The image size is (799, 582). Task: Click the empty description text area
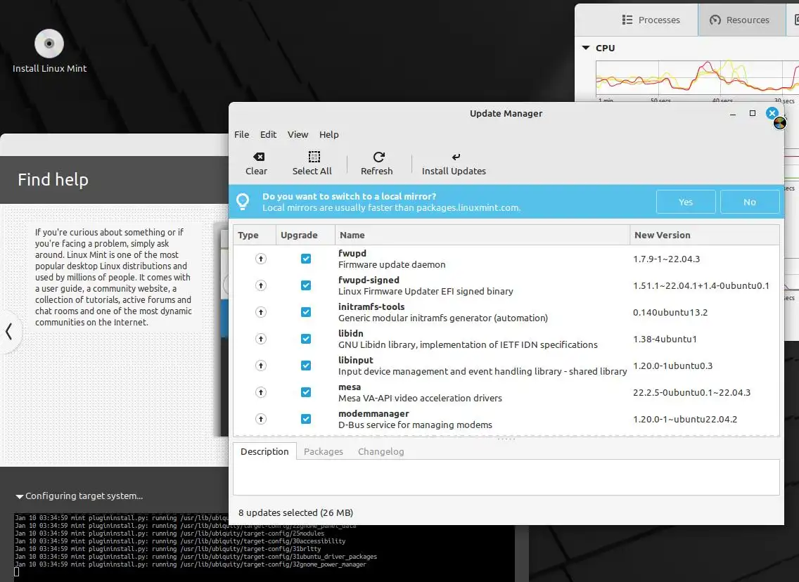point(506,477)
